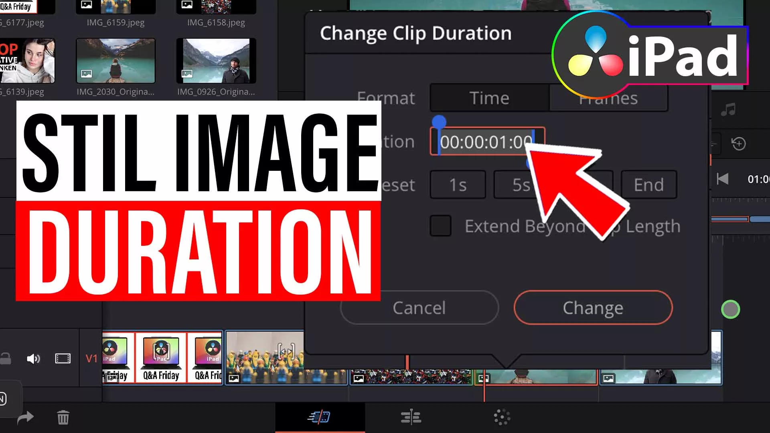
Task: Select the Time format tab
Action: 490,98
